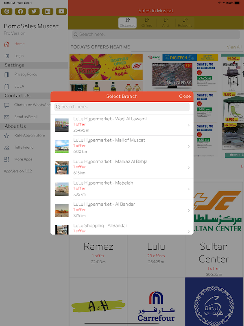The height and width of the screenshot is (326, 244).
Task: Click the Select Branch search field
Action: click(x=122, y=107)
